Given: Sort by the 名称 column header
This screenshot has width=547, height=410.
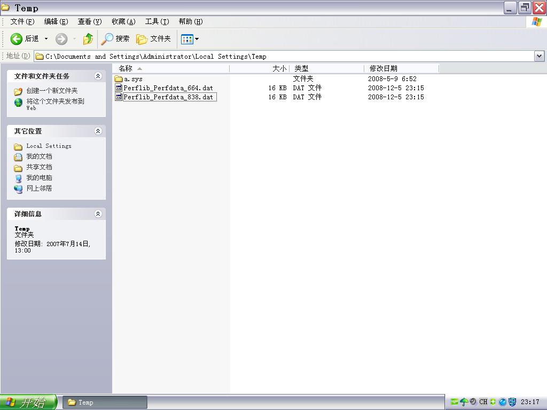Looking at the screenshot, I should [171, 68].
